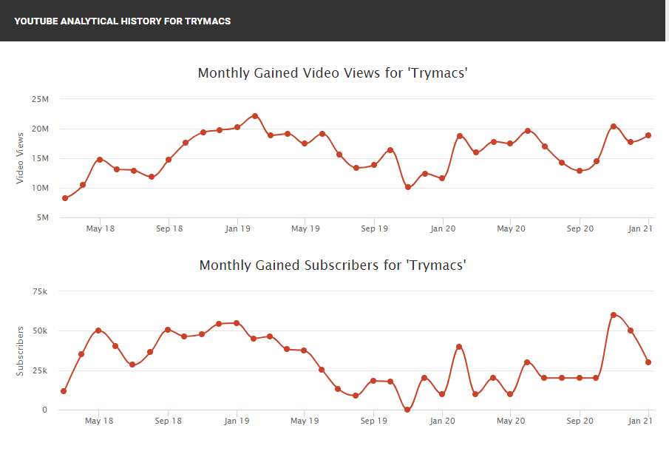Select the first data point in video views chart
669x454 pixels.
click(x=65, y=198)
